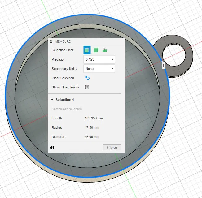Screen dimensions: 202x198
Task: Click the Sketch Arc selected text
Action: click(67, 109)
